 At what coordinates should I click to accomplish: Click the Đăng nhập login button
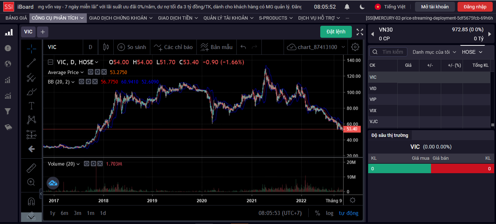tap(475, 7)
